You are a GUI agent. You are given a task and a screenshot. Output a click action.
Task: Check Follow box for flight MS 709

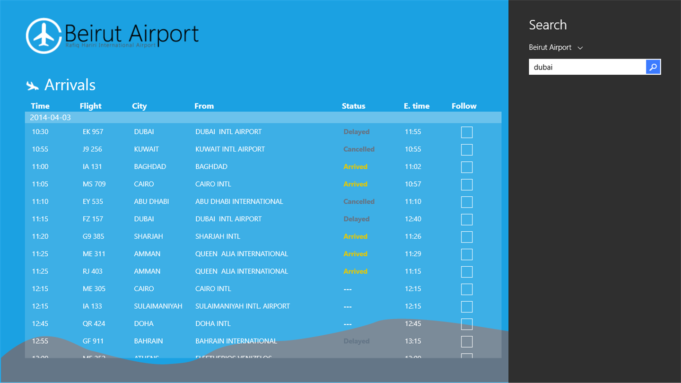click(467, 184)
